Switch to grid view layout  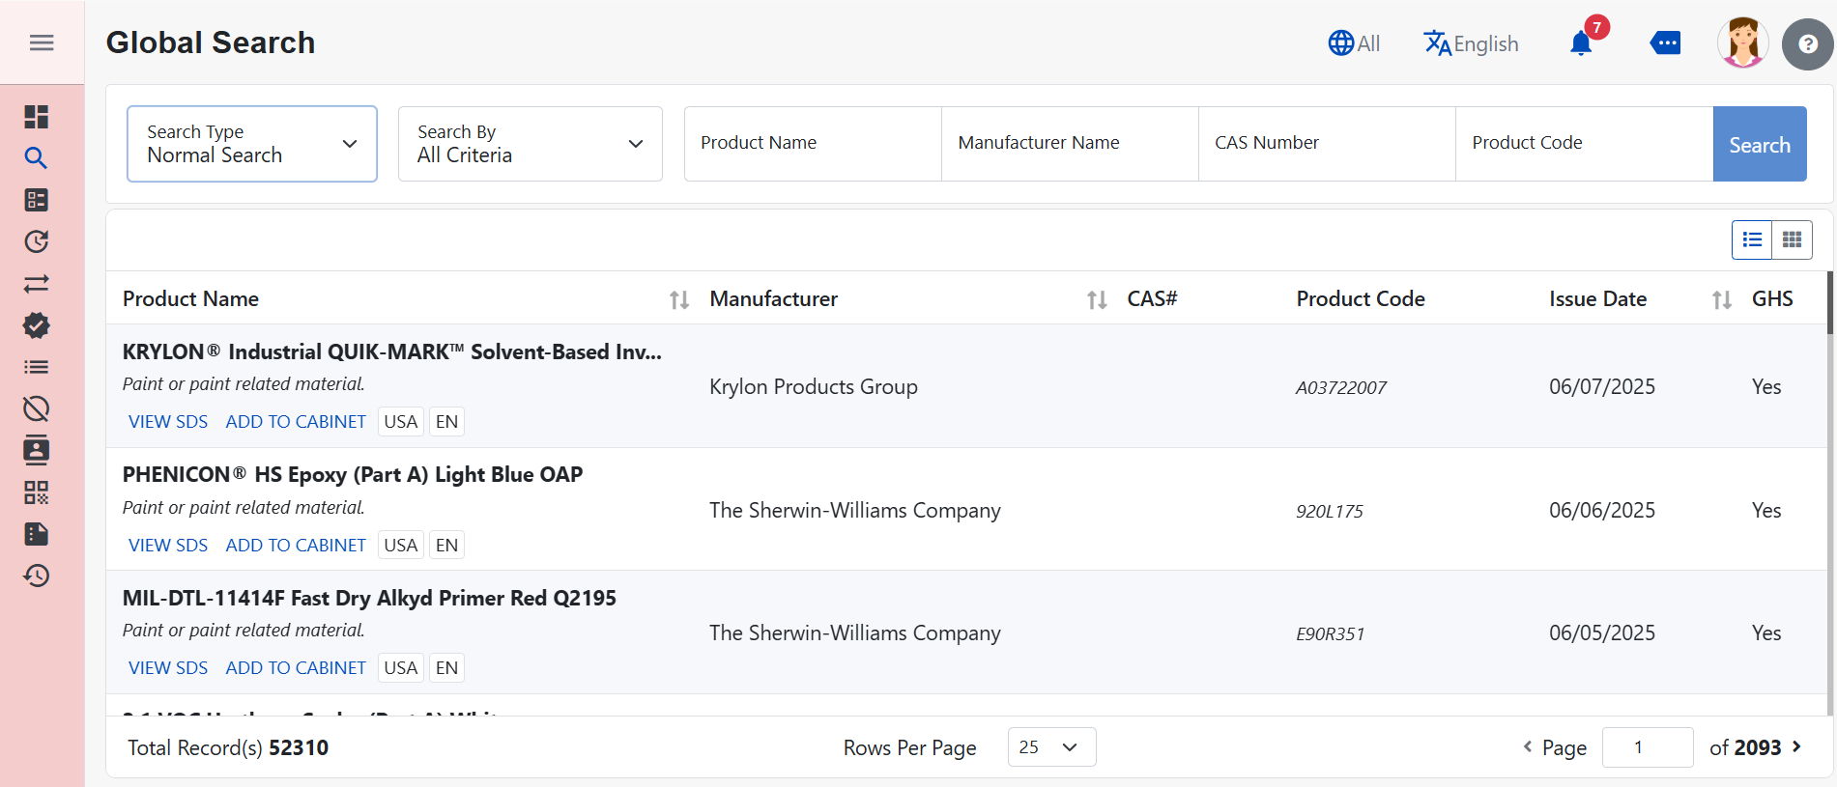(1792, 239)
